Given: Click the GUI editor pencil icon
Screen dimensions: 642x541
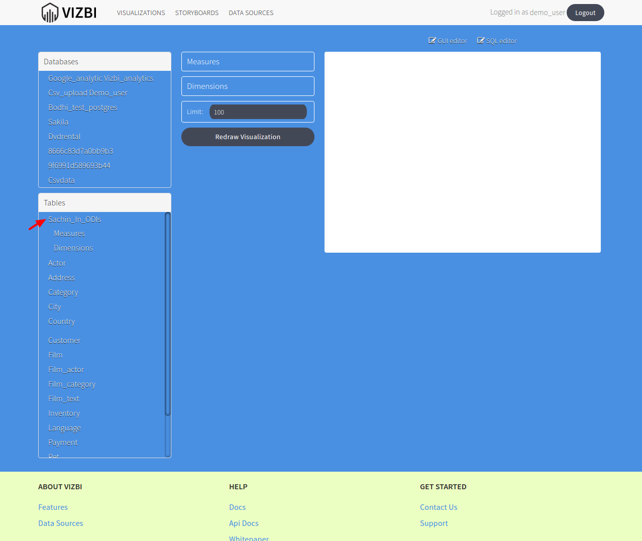Looking at the screenshot, I should (x=432, y=40).
